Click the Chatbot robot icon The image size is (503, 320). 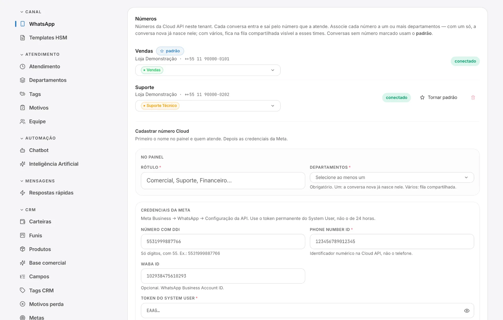pos(23,150)
